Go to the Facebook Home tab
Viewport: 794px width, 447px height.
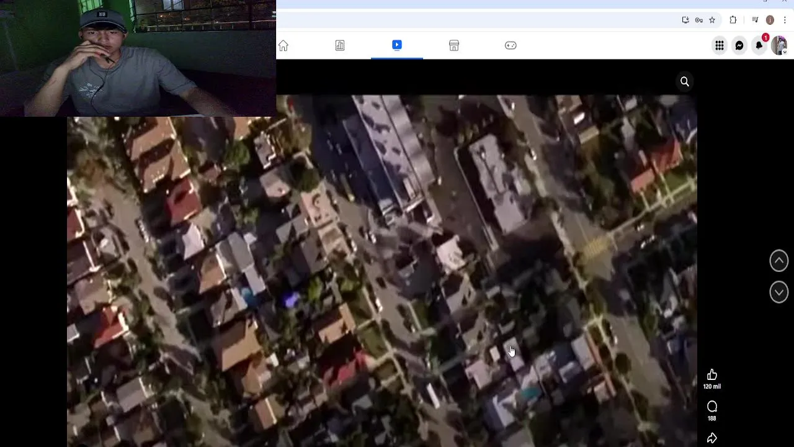click(283, 45)
